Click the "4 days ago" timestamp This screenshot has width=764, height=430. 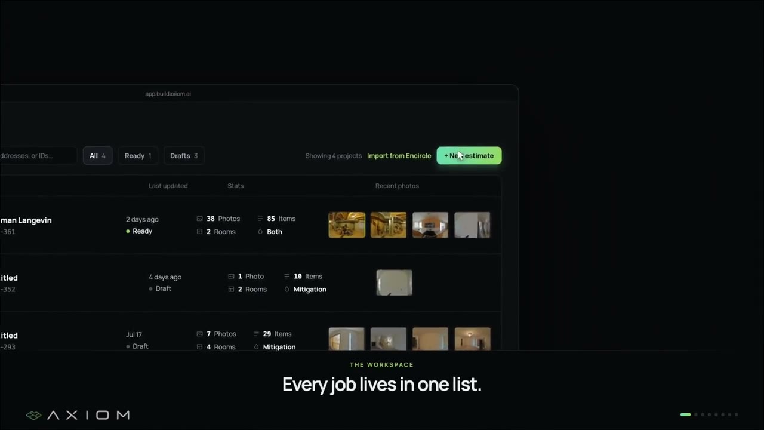pos(165,277)
